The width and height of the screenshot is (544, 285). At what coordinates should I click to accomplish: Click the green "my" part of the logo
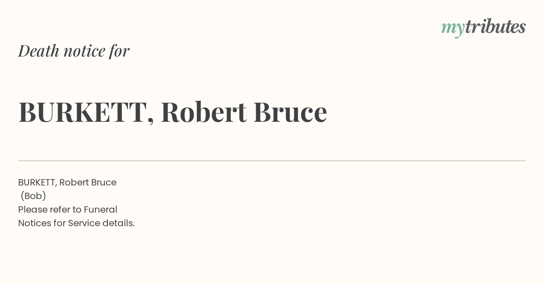tap(453, 29)
